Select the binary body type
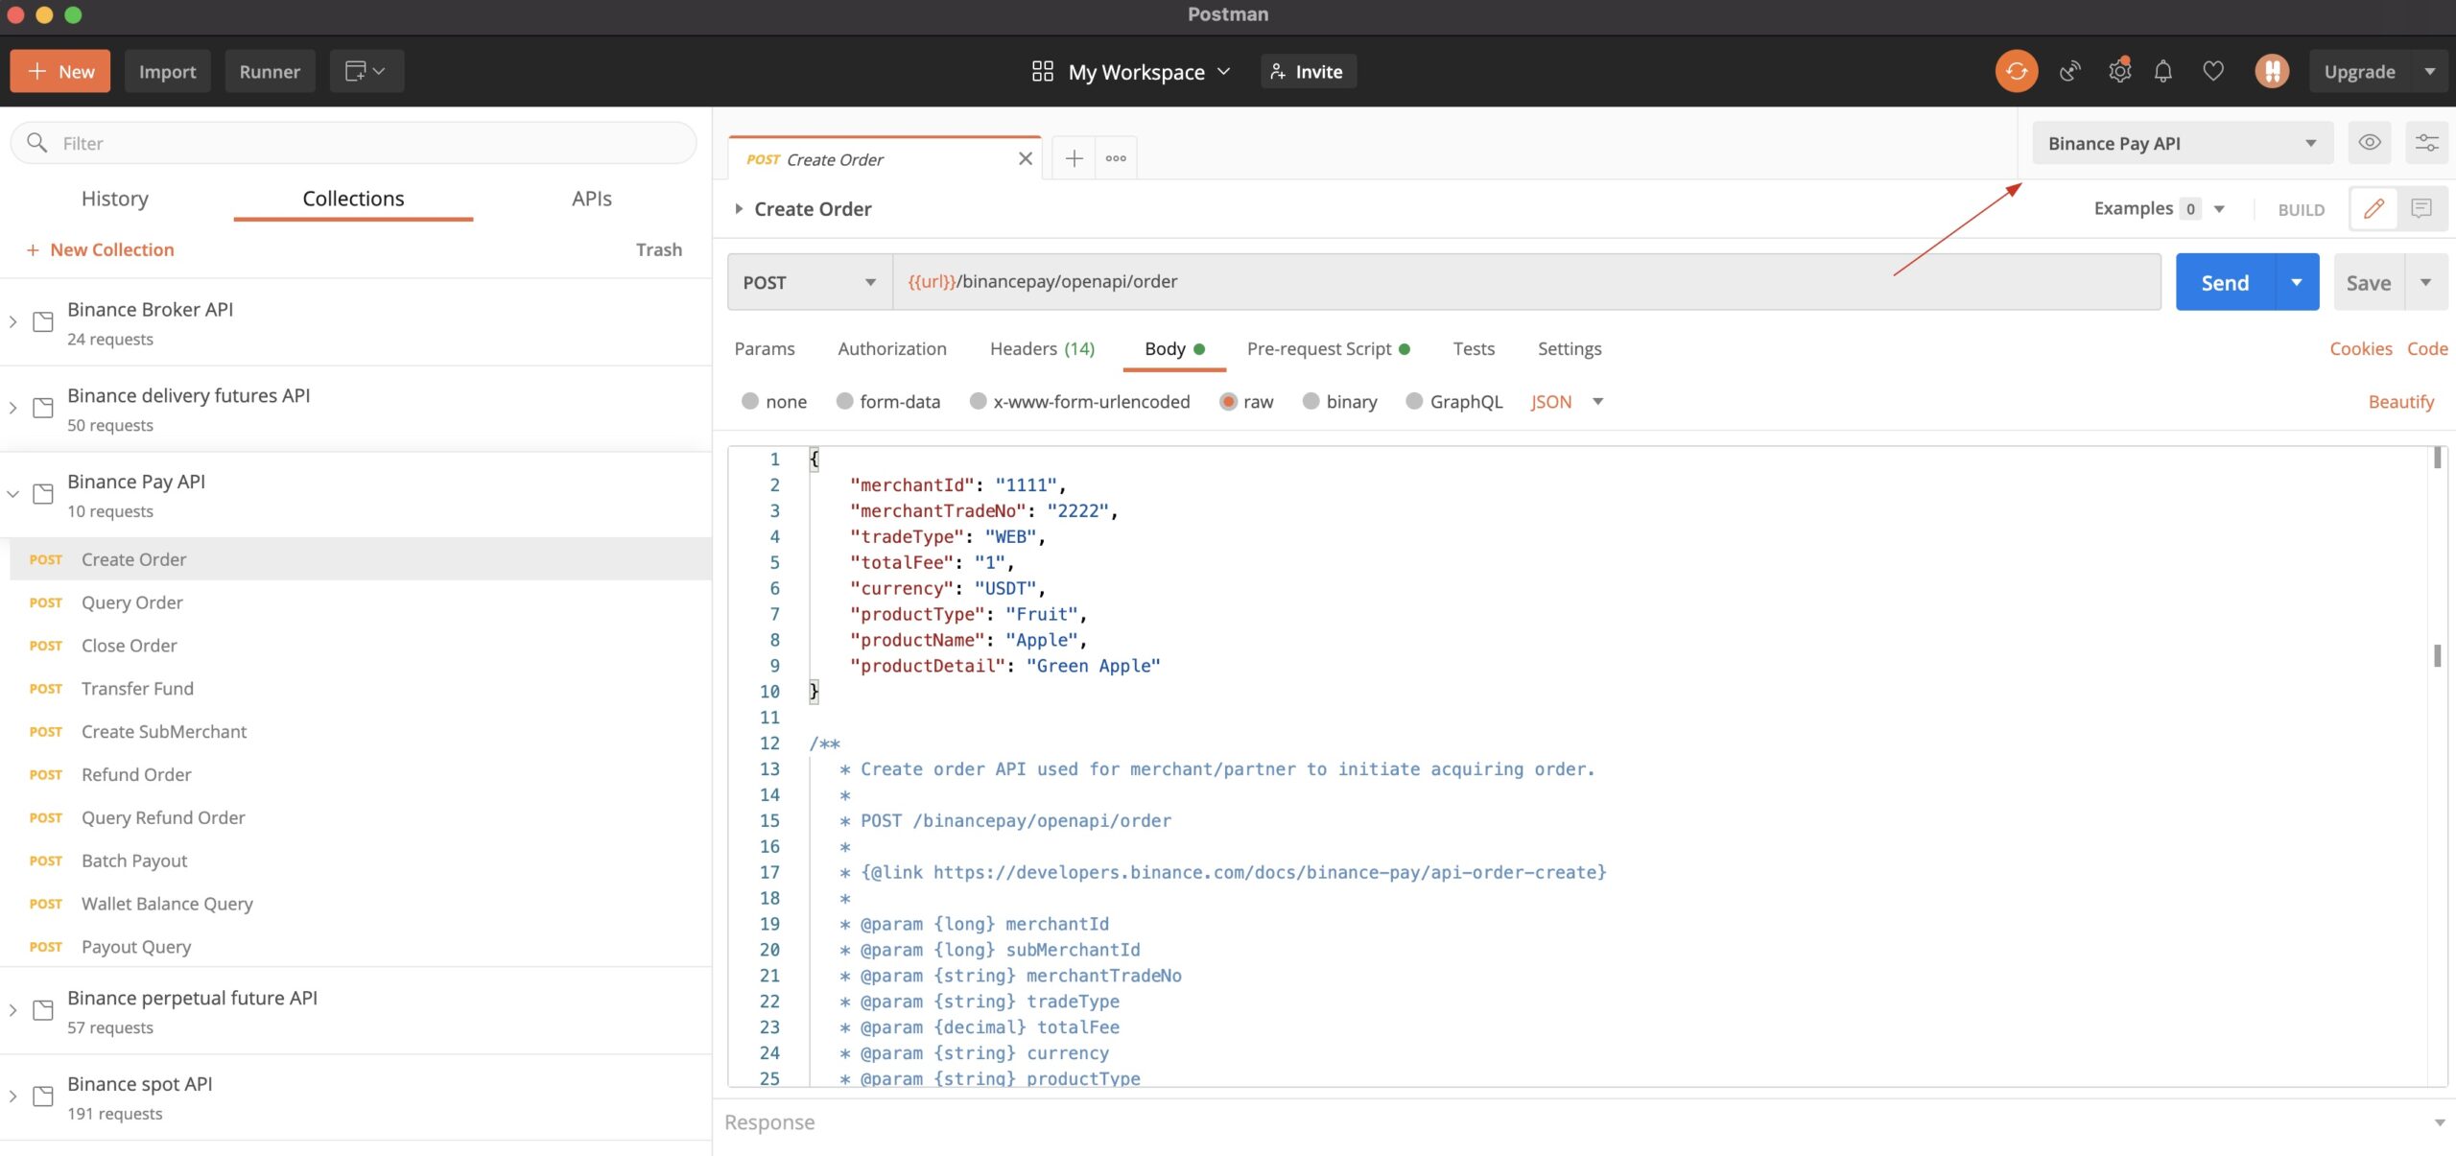This screenshot has width=2456, height=1156. click(x=1311, y=401)
